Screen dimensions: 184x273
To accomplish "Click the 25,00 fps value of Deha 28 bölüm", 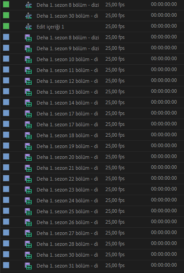I will tap(115, 244).
